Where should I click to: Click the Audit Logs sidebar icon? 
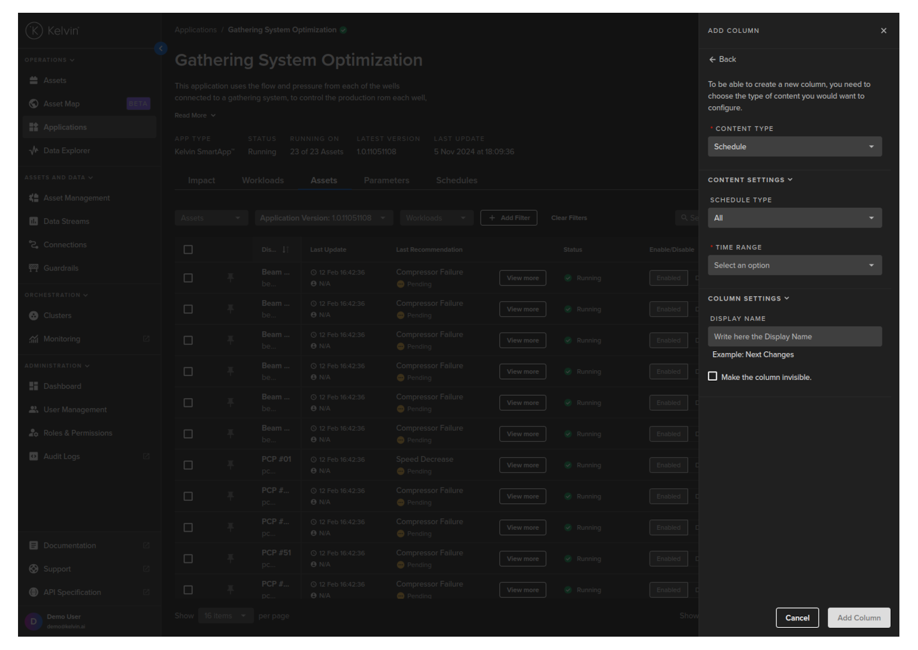point(34,457)
